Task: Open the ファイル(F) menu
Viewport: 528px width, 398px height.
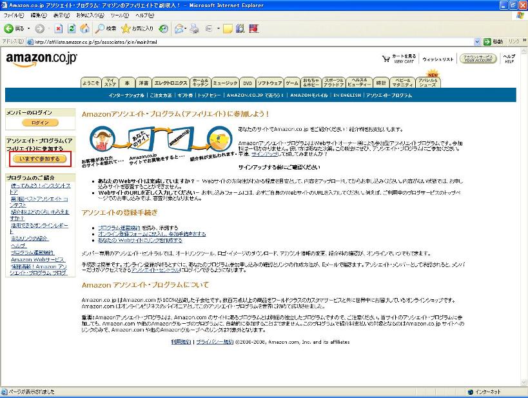Action: [x=14, y=15]
